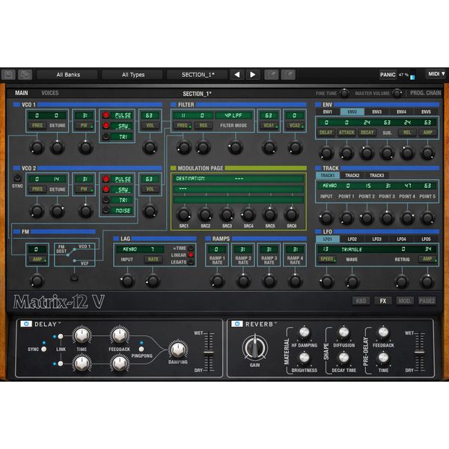The height and width of the screenshot is (449, 449).
Task: Open the 4P LPF filter mode selector
Action: point(233,115)
